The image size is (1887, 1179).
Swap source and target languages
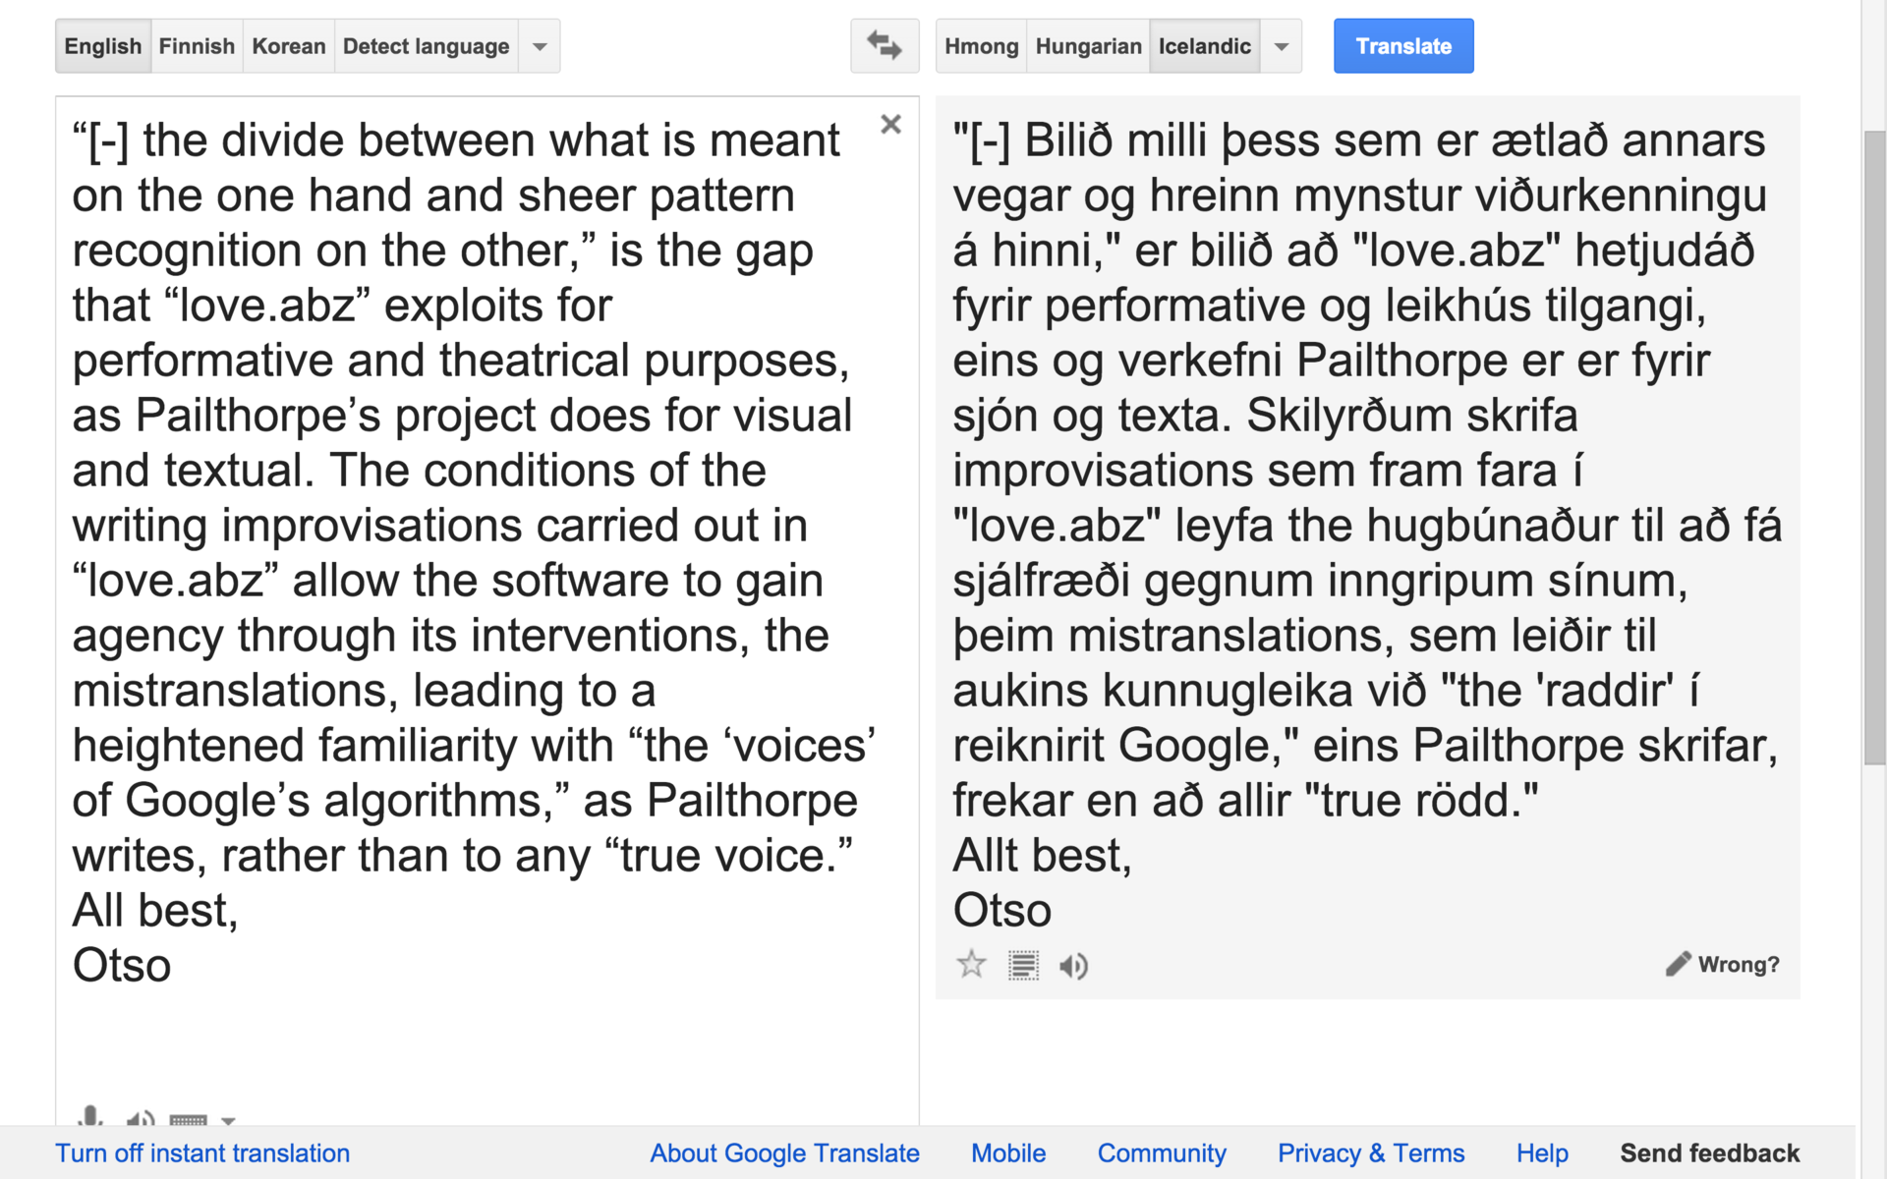pyautogui.click(x=884, y=46)
